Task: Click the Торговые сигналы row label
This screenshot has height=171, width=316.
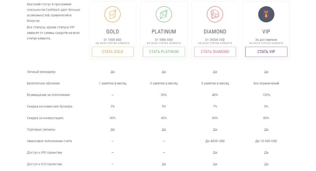Action: coord(41,130)
